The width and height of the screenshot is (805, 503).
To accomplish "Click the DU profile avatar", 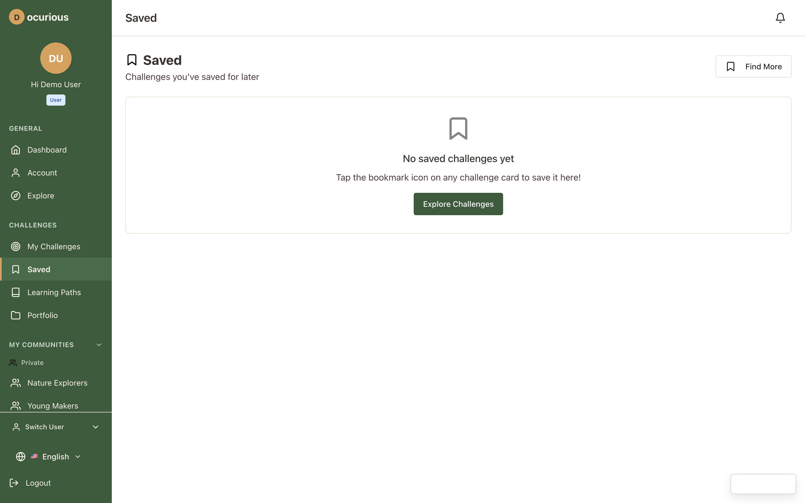I will click(56, 58).
